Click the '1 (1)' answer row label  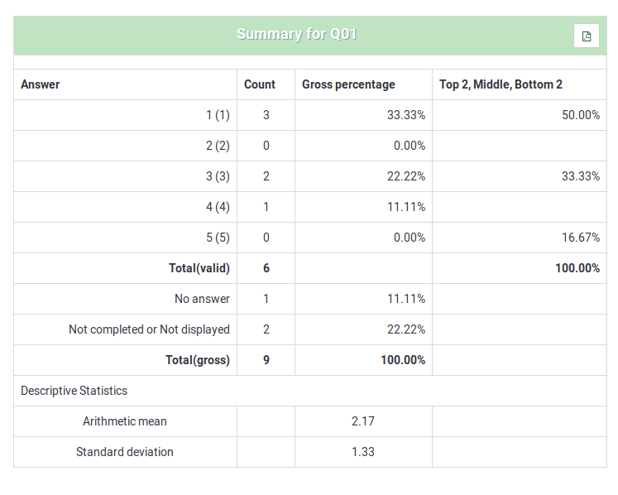pos(218,115)
